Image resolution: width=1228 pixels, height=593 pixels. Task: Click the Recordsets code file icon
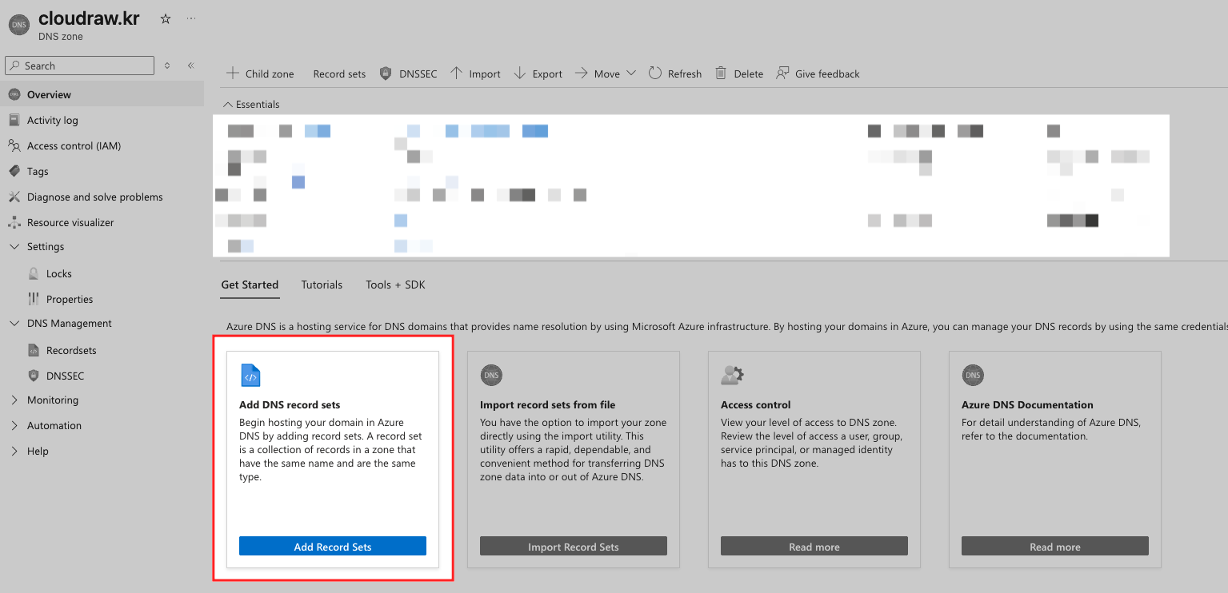(x=34, y=350)
